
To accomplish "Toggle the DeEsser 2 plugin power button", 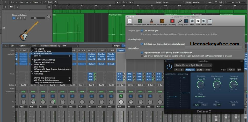I will 169,67.
